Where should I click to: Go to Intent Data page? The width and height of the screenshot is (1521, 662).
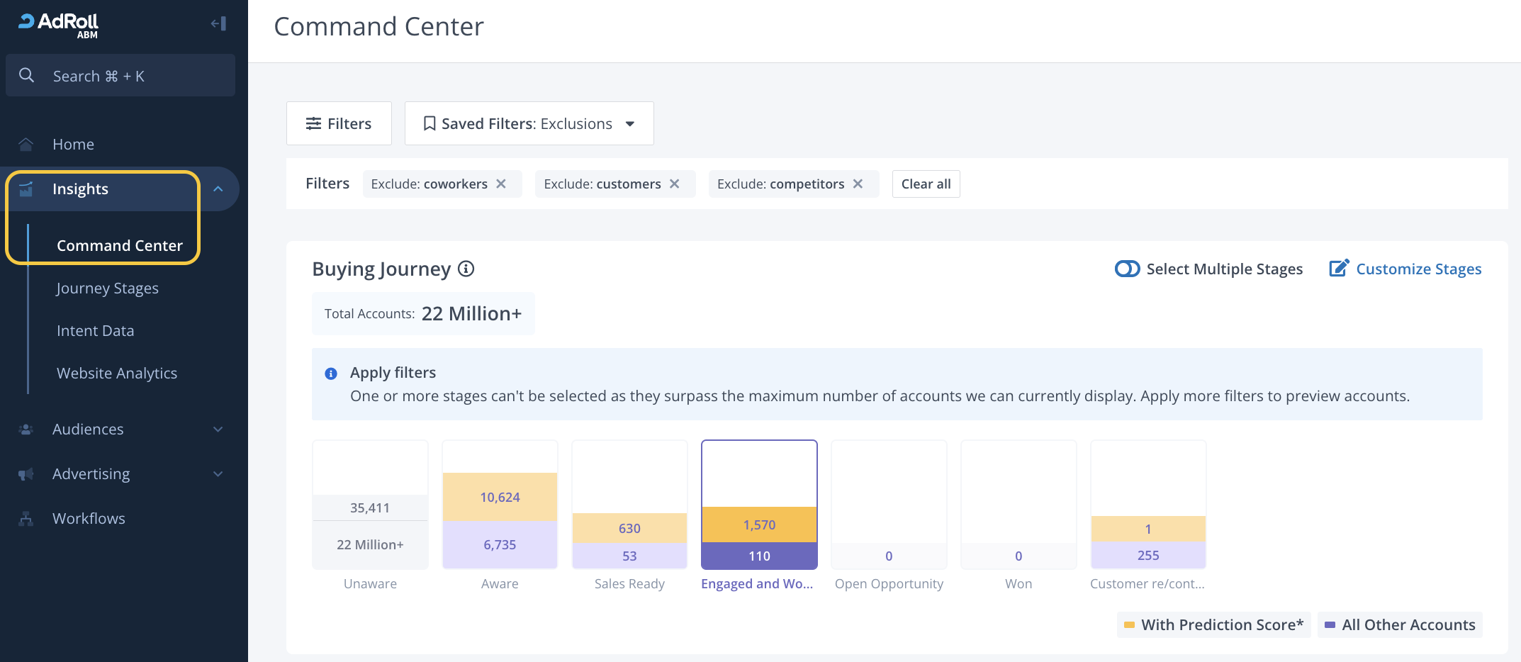[96, 331]
